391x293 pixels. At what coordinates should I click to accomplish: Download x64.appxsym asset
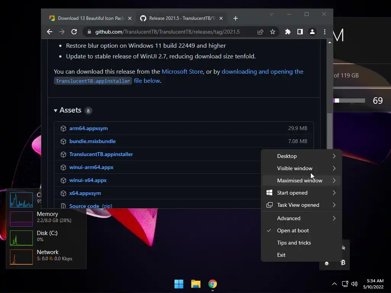pyautogui.click(x=85, y=193)
